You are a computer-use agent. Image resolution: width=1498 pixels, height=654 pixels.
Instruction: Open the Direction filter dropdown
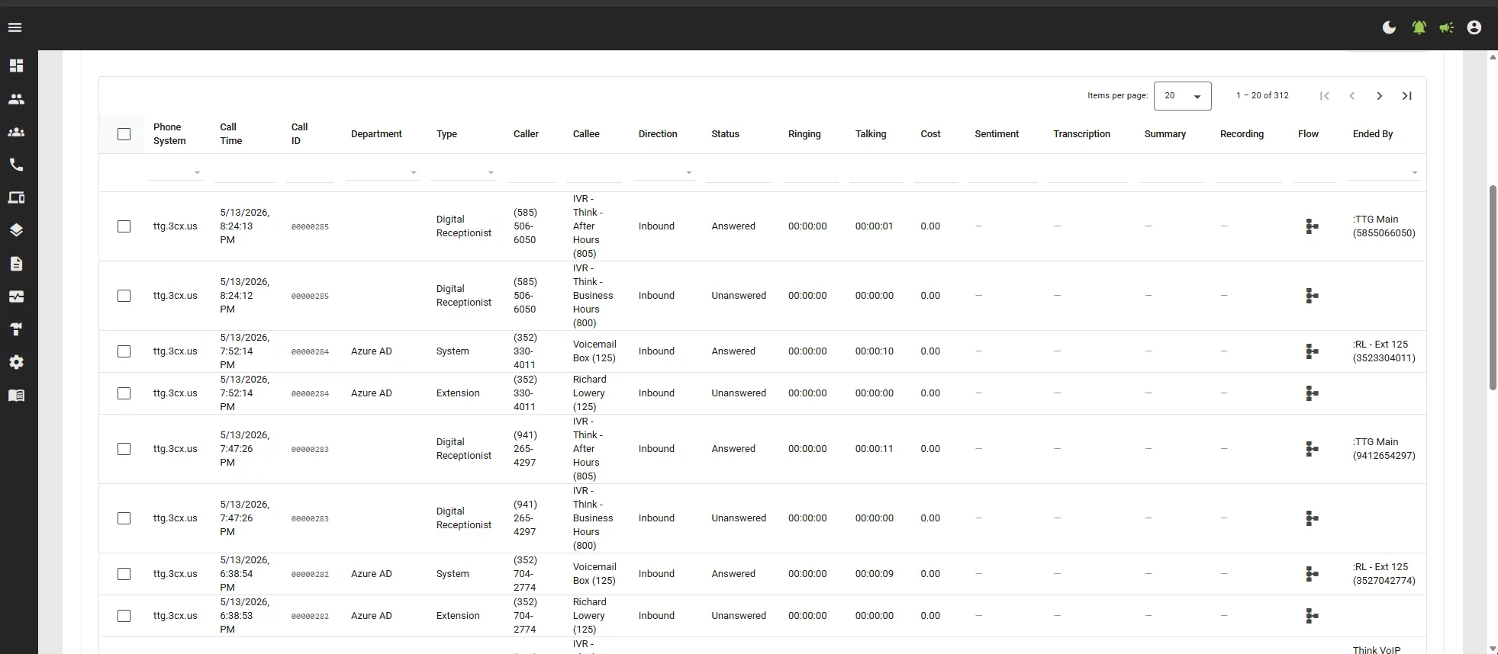pyautogui.click(x=664, y=173)
